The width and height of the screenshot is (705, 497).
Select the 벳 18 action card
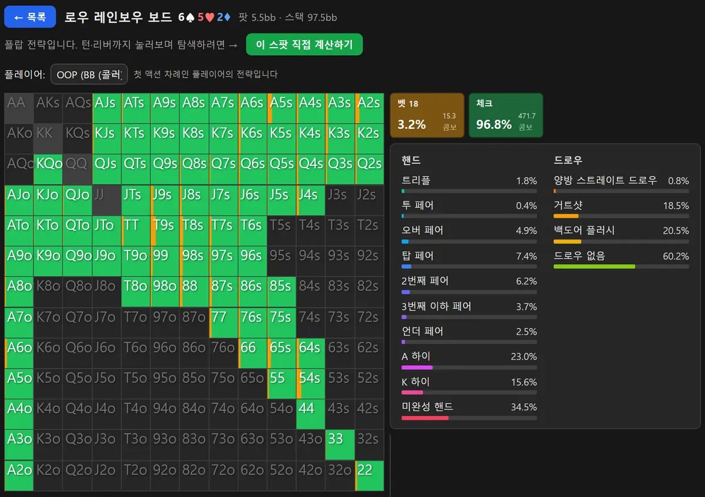pos(427,115)
